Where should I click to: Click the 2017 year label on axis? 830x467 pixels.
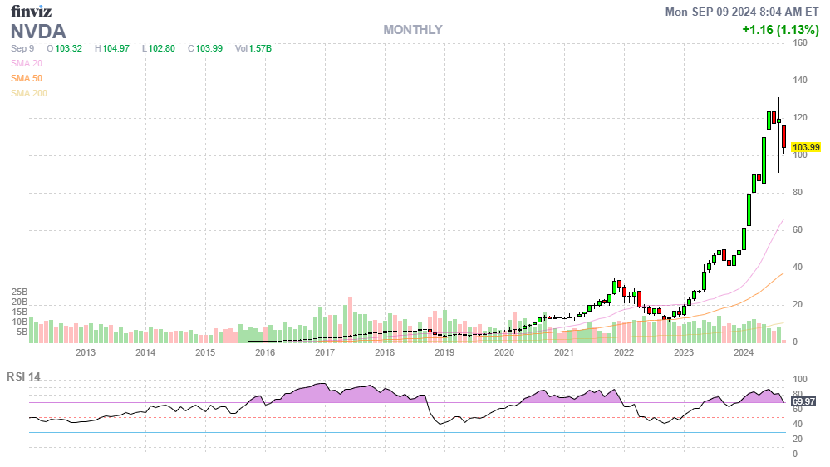325,352
